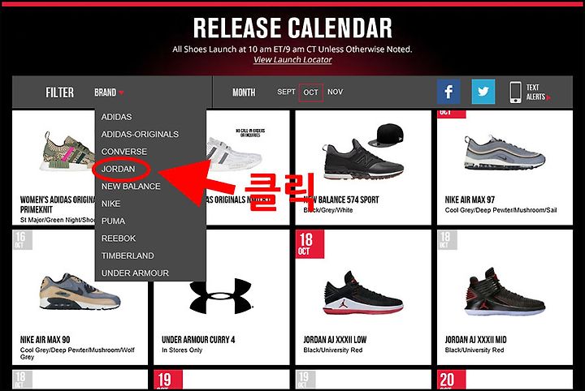Image resolution: width=585 pixels, height=391 pixels.
Task: Click the Twitter share icon
Action: tap(483, 92)
